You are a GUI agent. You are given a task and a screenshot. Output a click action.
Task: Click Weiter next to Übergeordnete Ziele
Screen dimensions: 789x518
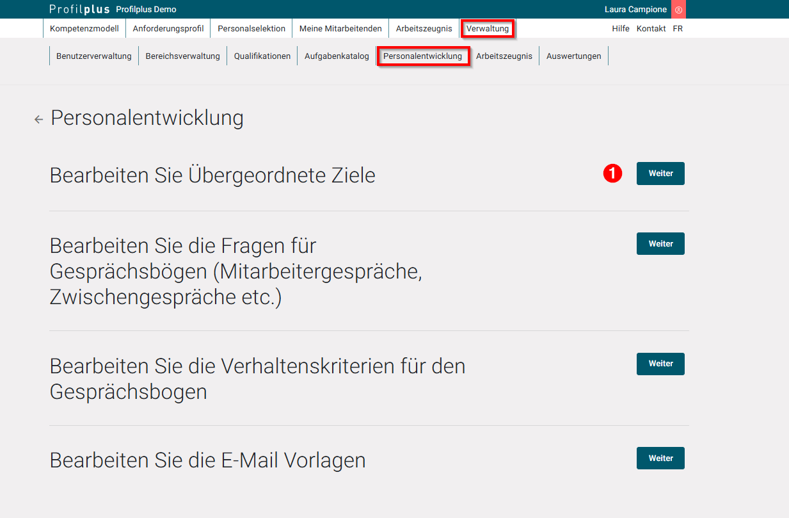tap(660, 173)
